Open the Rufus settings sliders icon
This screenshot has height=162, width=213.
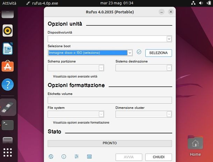coord(76,156)
